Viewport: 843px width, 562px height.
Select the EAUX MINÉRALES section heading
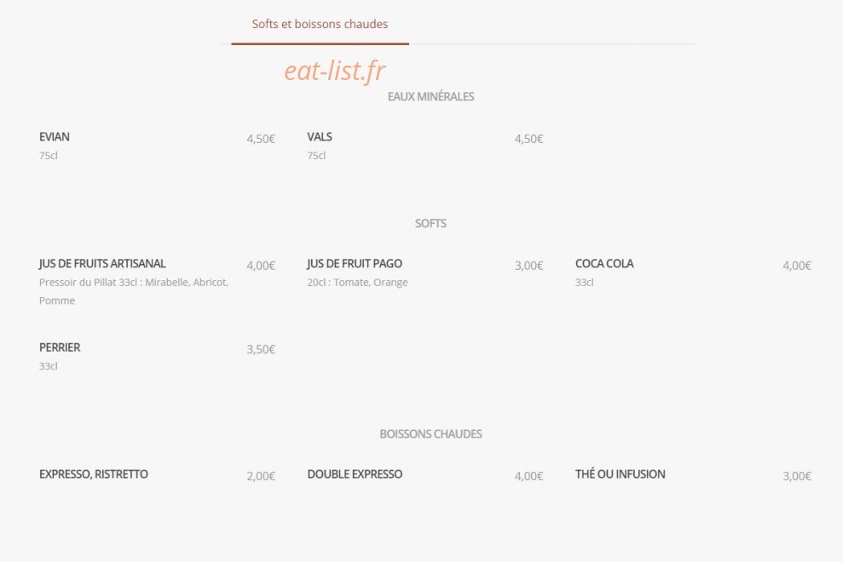430,97
